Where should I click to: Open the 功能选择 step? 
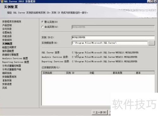point(7,36)
